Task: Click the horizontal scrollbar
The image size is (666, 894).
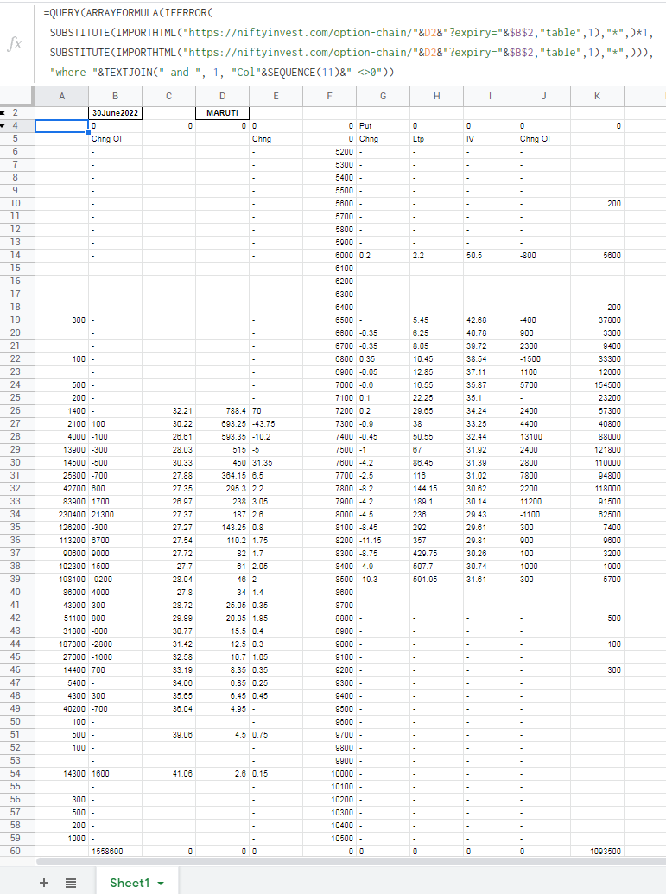Action: 351,861
